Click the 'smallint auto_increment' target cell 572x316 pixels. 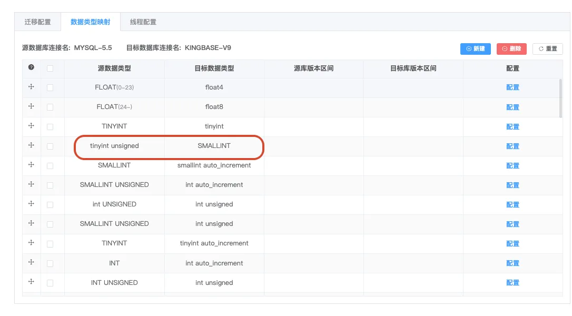pyautogui.click(x=214, y=165)
